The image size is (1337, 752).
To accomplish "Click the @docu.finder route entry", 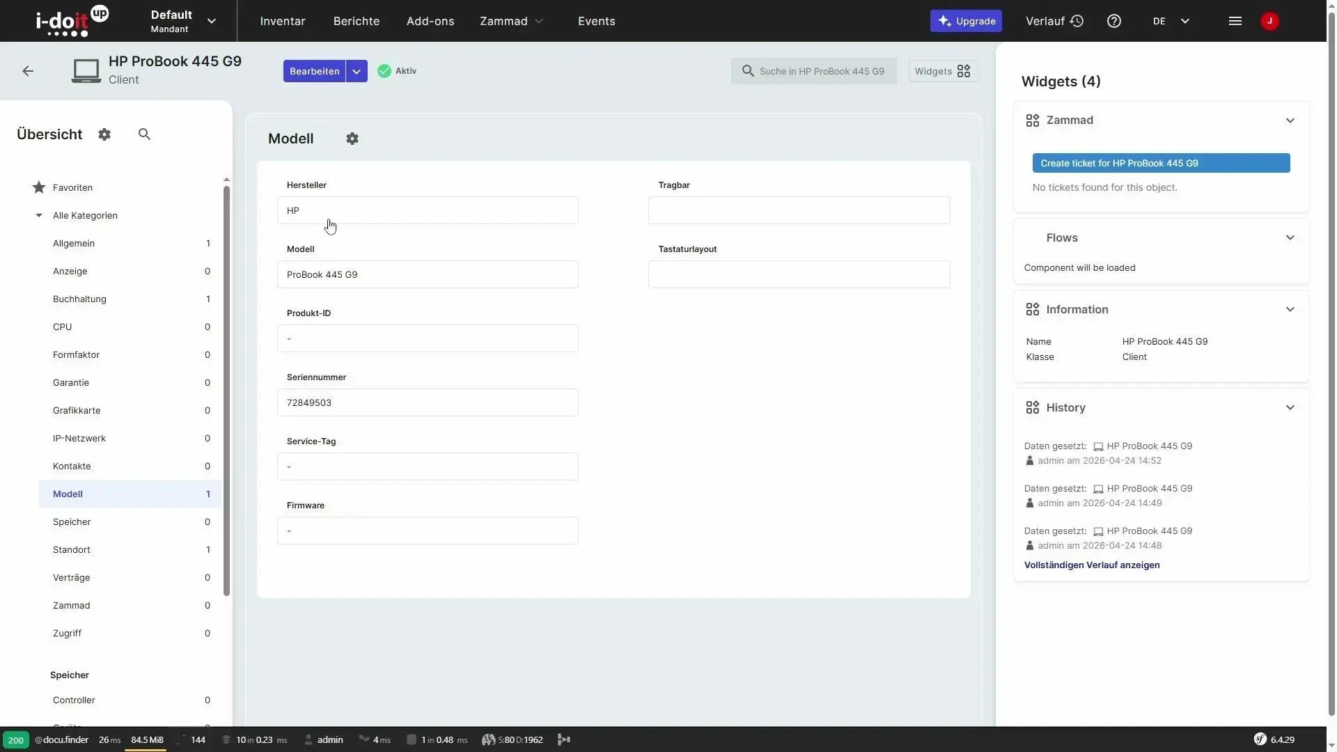I will 62,739.
